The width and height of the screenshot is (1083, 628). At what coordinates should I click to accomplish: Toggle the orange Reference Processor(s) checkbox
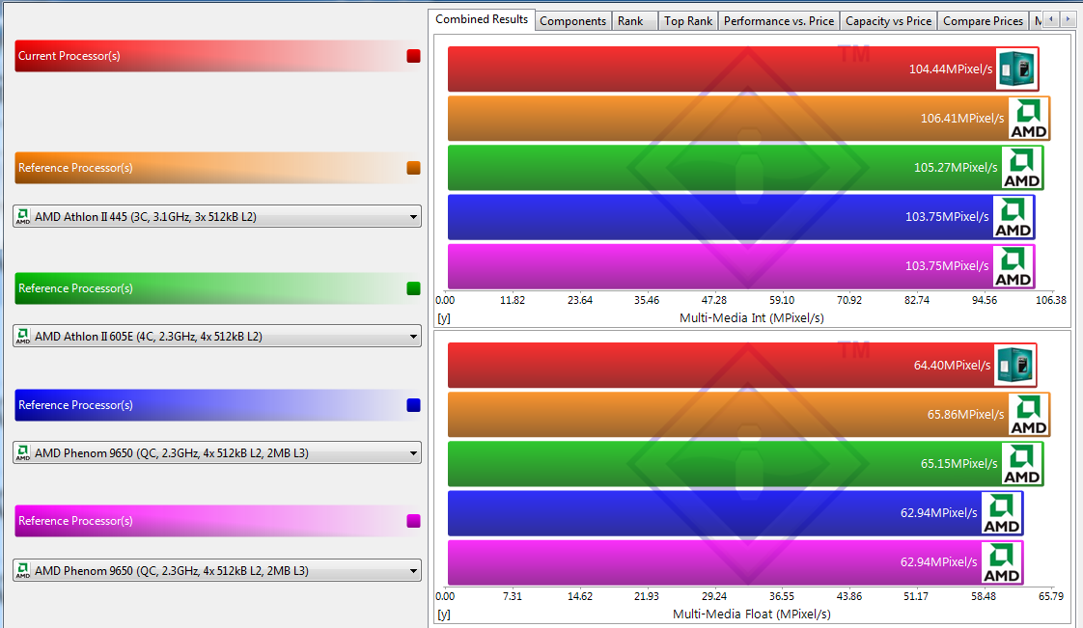tap(413, 168)
